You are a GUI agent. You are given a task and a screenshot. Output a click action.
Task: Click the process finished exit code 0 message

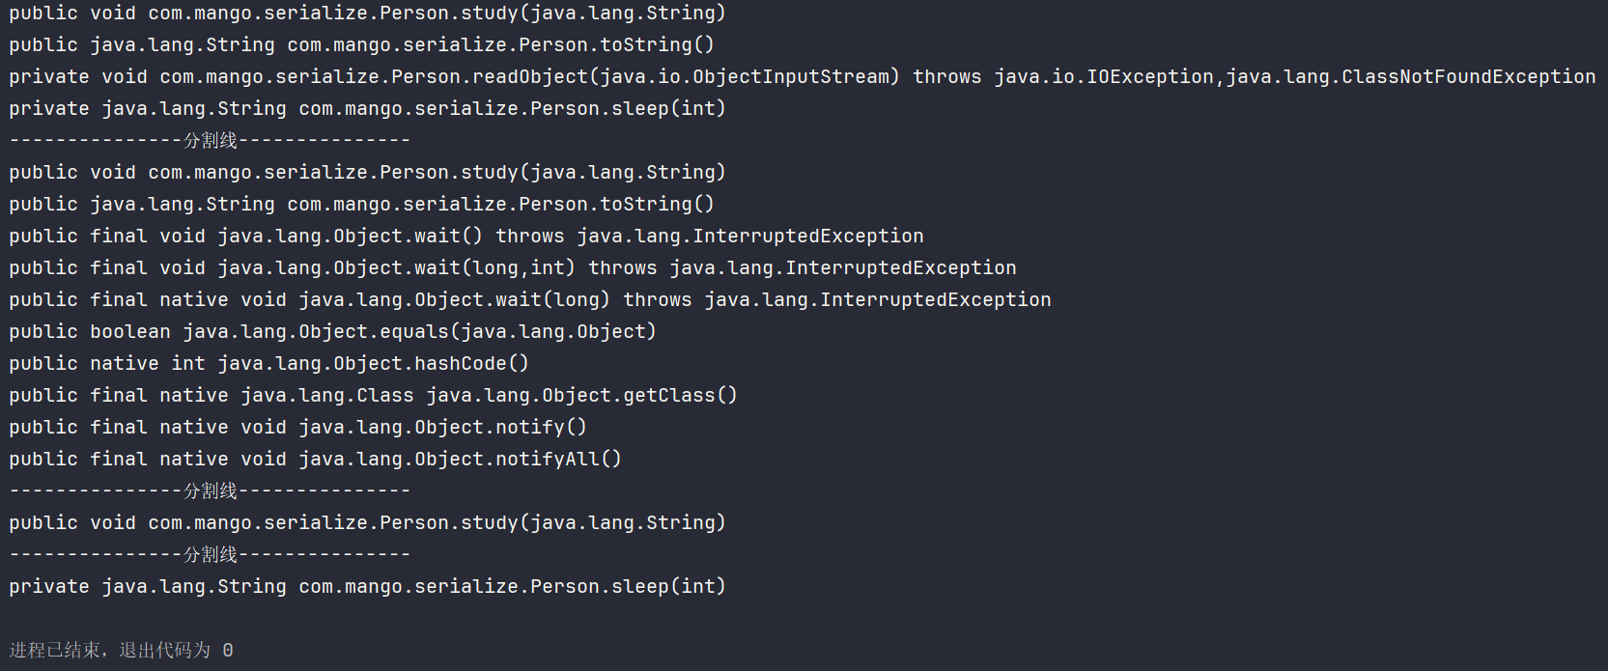(121, 651)
